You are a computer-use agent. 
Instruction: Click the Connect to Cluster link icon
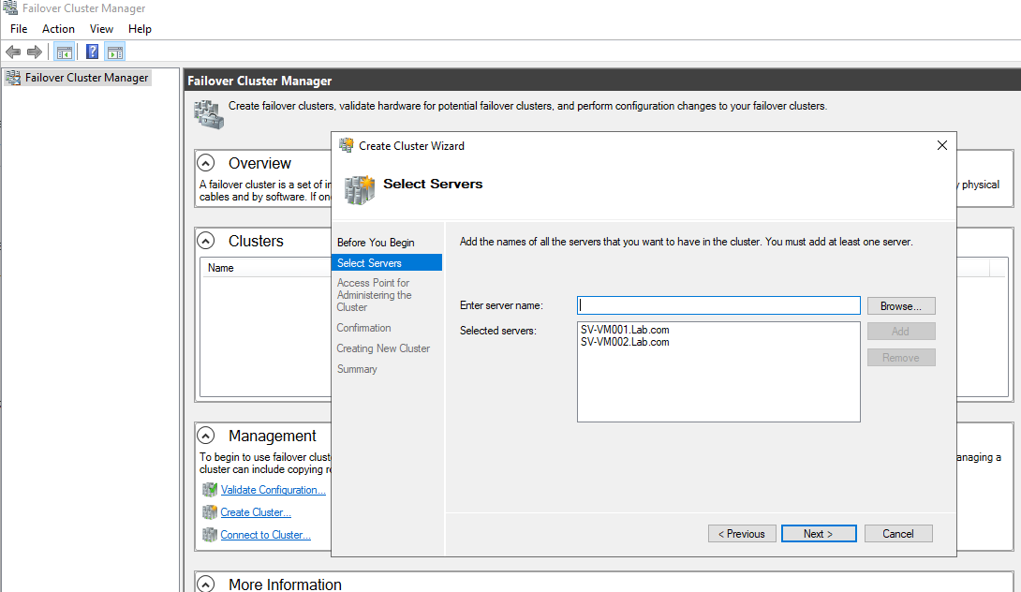[210, 535]
